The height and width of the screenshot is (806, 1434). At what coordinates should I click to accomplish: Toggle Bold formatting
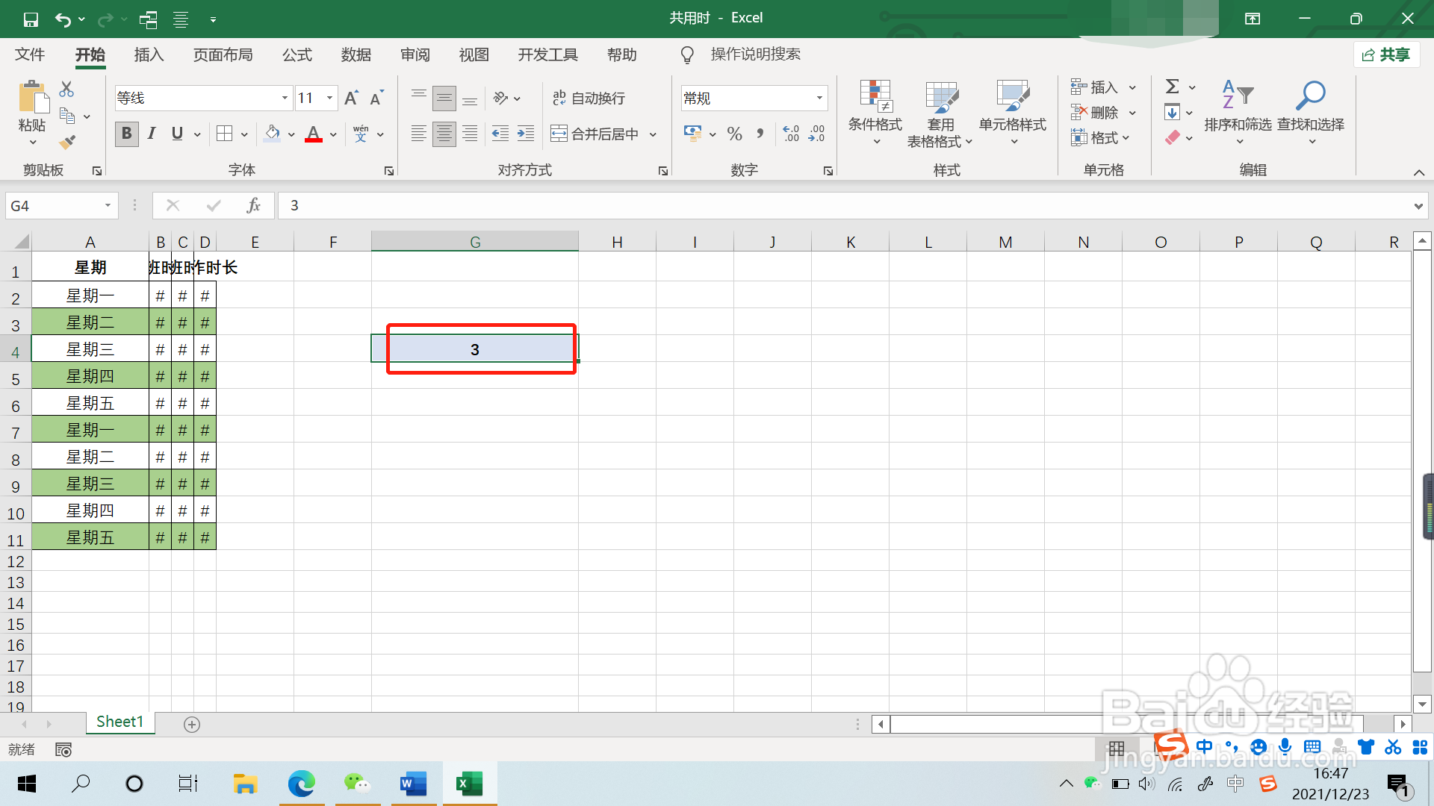click(126, 134)
